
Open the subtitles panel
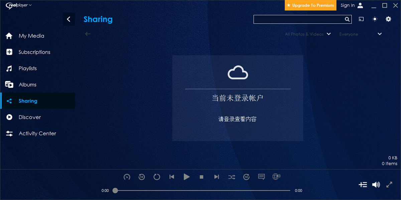click(x=261, y=177)
